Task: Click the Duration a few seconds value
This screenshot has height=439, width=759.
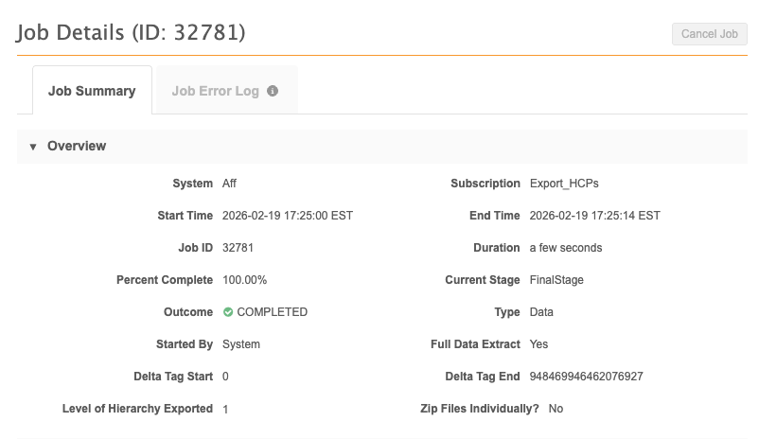Action: click(566, 248)
